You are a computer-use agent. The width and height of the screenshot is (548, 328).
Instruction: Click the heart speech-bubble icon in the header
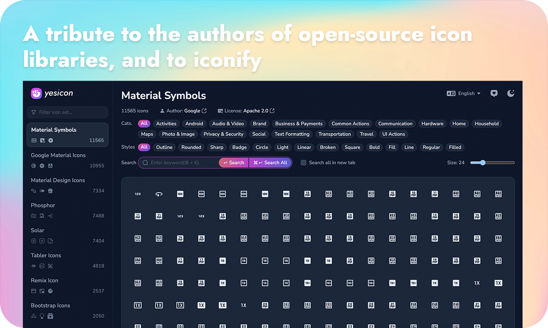pyautogui.click(x=494, y=93)
